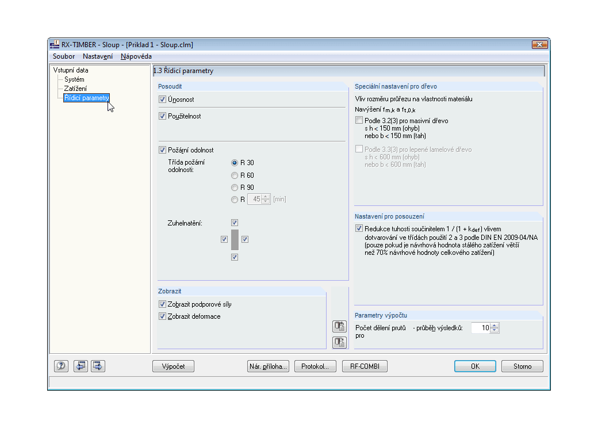Click the upper import parameters icon beside Zobrazit
The width and height of the screenshot is (598, 428).
pyautogui.click(x=339, y=326)
